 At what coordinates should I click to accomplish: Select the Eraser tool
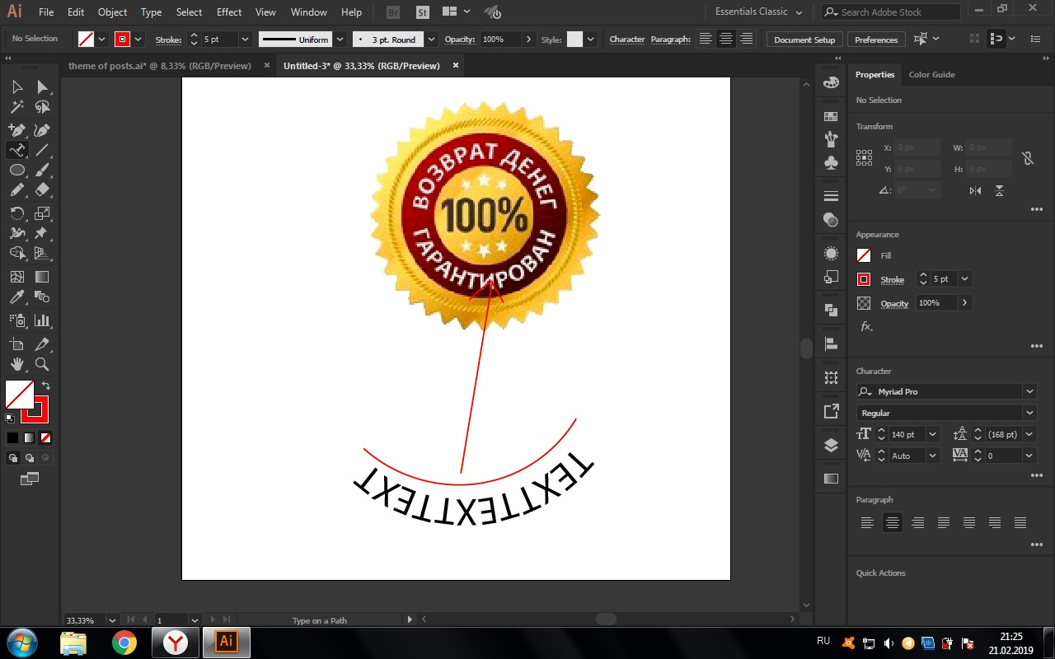[42, 189]
